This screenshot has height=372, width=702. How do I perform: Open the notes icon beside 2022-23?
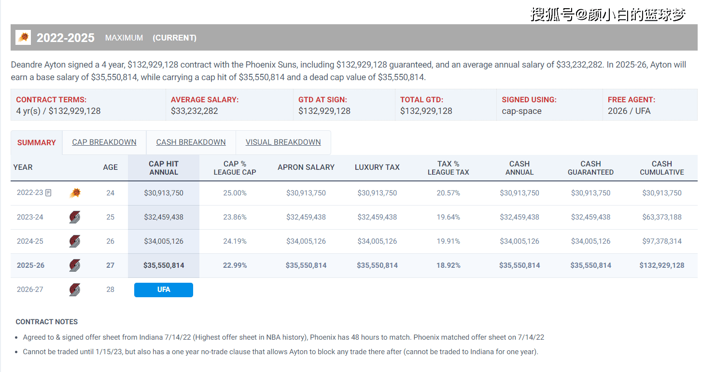[48, 193]
